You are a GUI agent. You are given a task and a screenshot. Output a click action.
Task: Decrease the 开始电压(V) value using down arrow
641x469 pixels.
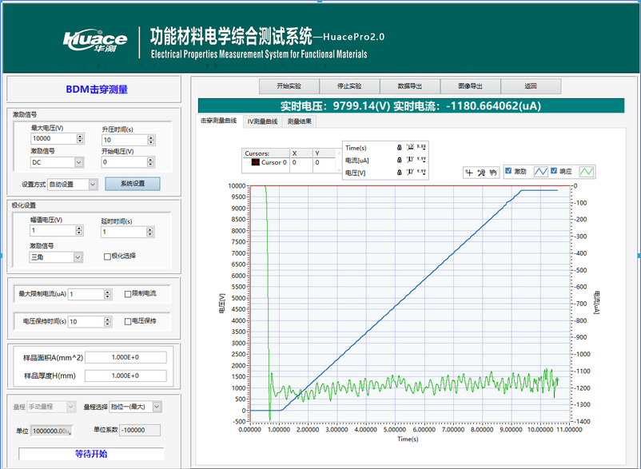[150, 165]
